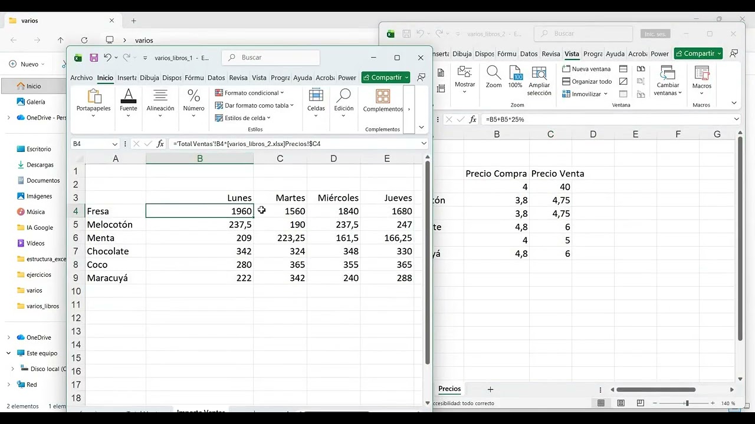Save varios_libros_1 with the purple disk icon
755x424 pixels.
point(94,58)
